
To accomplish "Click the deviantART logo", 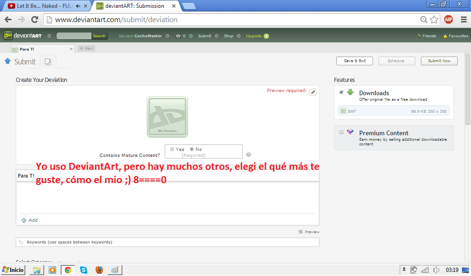I will [23, 35].
